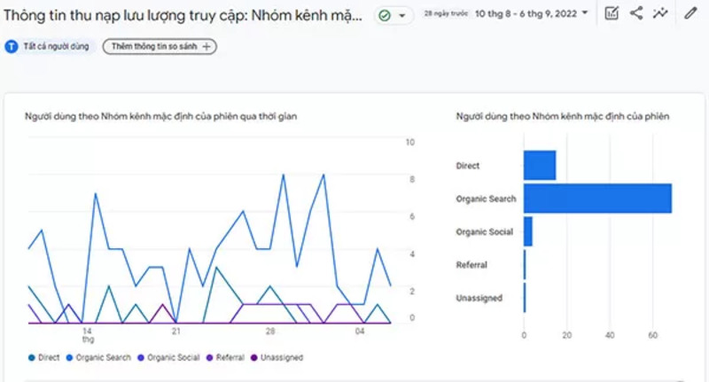Click the Organic Social label beside bar chart
709x382 pixels.
[x=484, y=231]
